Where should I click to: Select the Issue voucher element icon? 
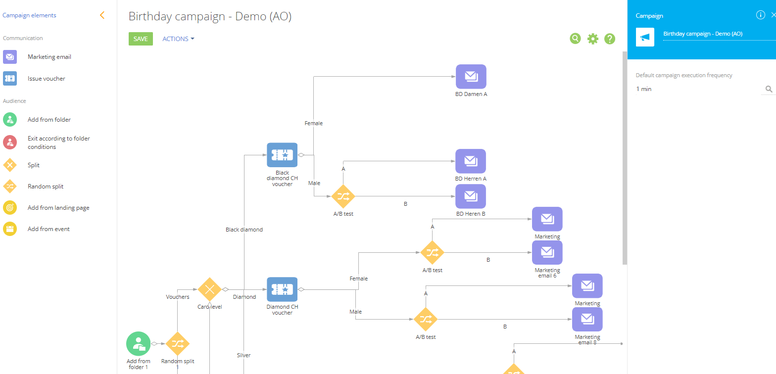10,79
